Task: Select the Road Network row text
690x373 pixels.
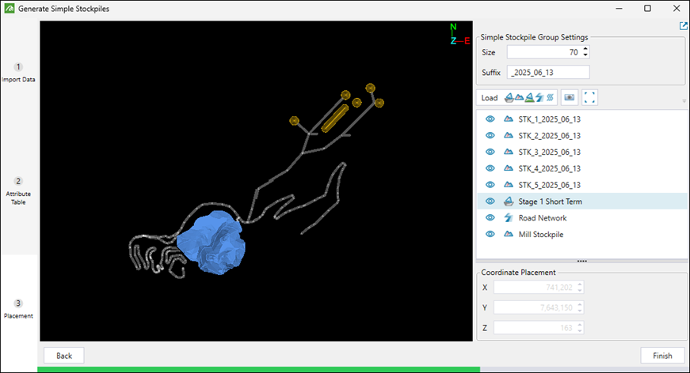Action: 542,218
